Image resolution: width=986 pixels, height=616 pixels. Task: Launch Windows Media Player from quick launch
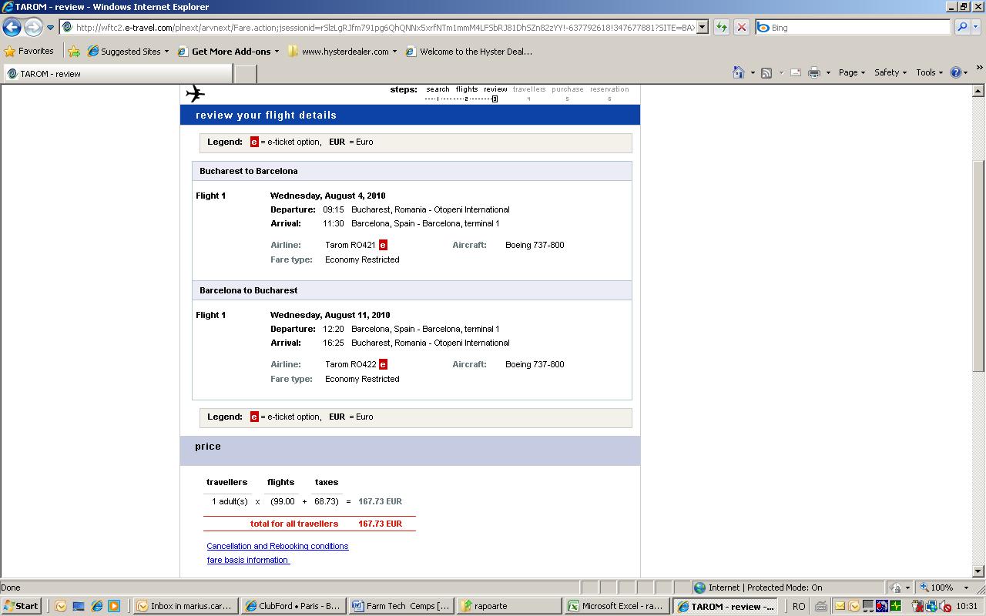tap(114, 606)
